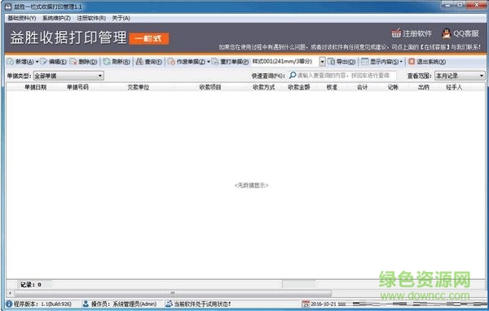The image size is (489, 311).
Task: Open the 新增 dropdown arrow
Action: [x=37, y=62]
